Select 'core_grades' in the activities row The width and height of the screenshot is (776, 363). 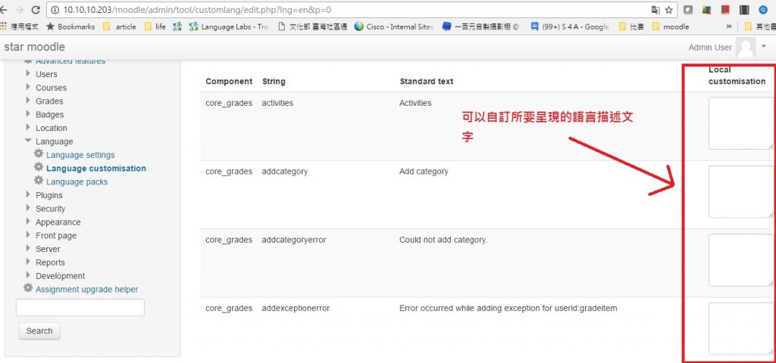coord(229,103)
